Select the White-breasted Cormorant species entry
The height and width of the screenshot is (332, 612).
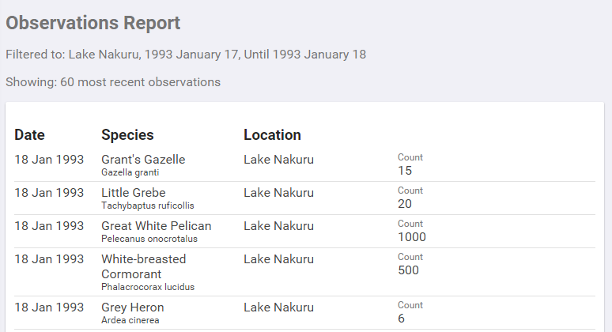[143, 266]
